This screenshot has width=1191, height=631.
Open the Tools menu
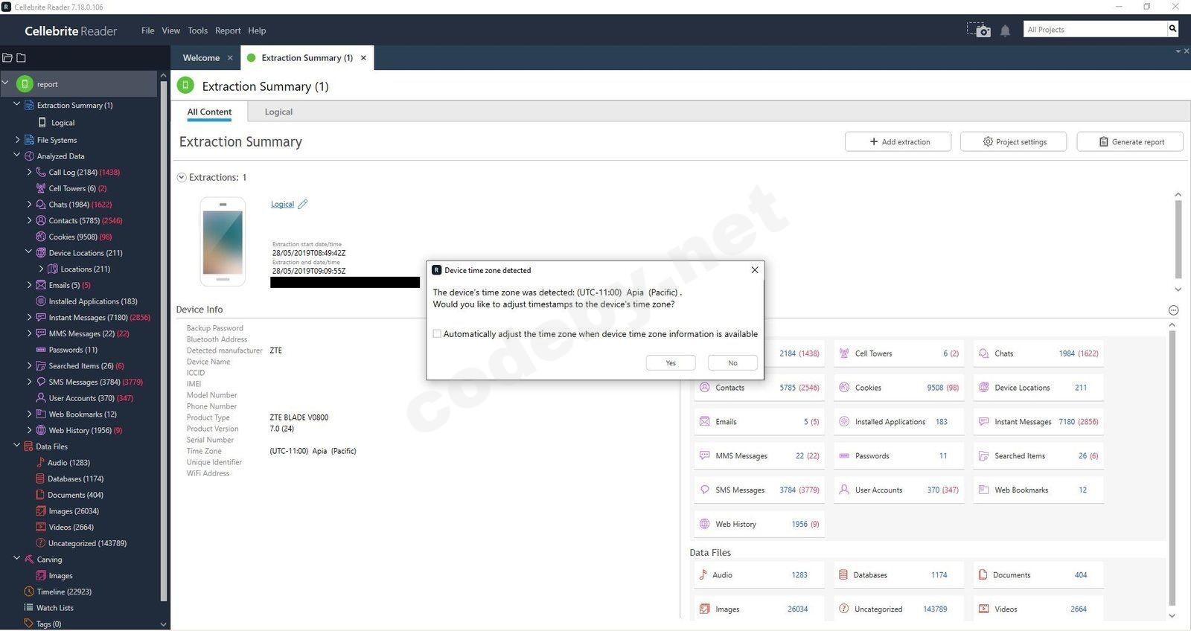tap(197, 31)
